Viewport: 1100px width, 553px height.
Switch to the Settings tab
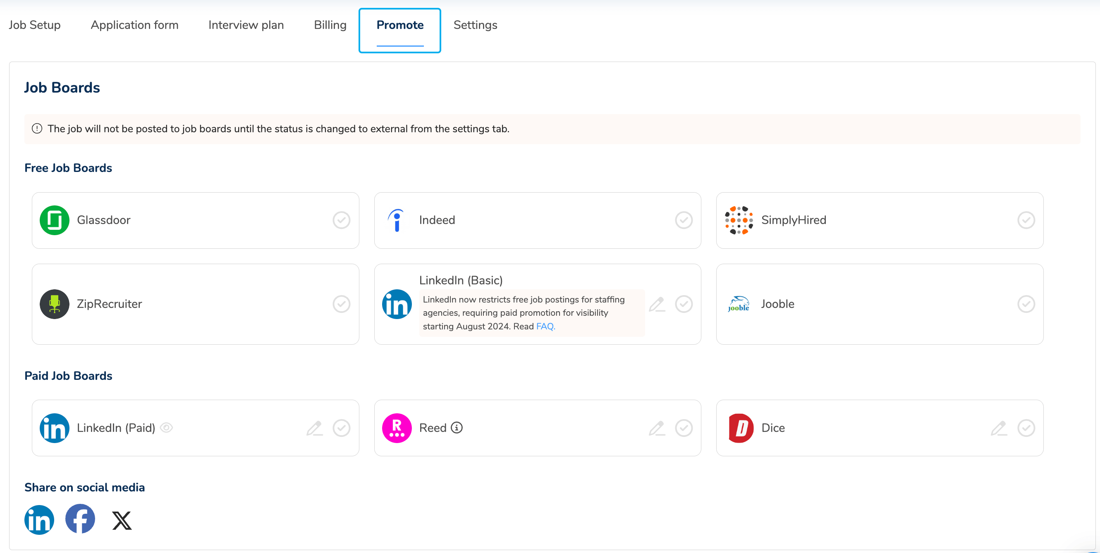click(x=475, y=25)
